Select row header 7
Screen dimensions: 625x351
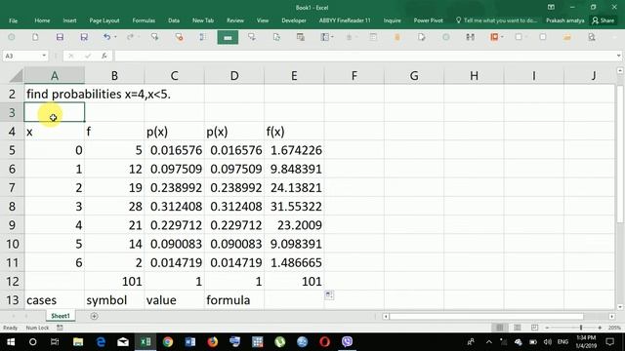click(12, 187)
